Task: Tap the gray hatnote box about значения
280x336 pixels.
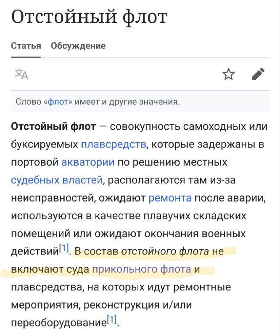Action: pos(140,102)
